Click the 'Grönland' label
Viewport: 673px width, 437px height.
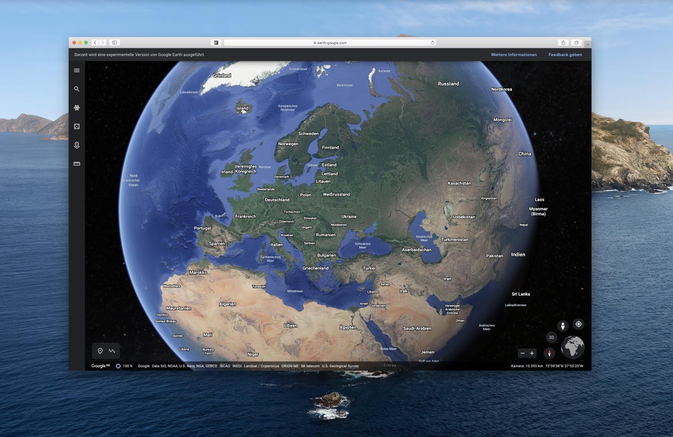click(222, 76)
